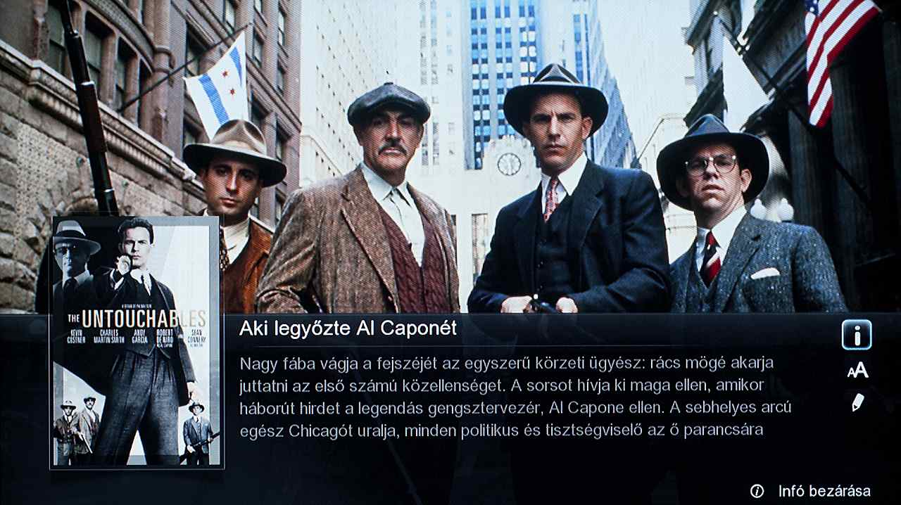Select the title 'Aki legyőzte Al Caponét'
The image size is (901, 505).
point(348,328)
